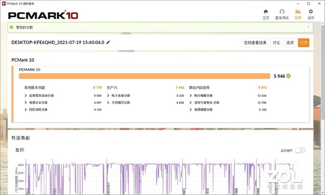Screen dimensions: 325x195
Task: Click the green valid score checkmark beside 5 946
Action: pos(288,76)
